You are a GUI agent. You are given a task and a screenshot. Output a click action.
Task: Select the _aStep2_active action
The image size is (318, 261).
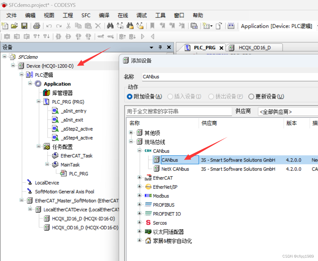point(77,129)
